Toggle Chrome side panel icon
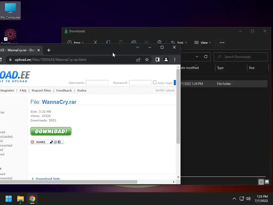273x205 pixels. coord(158,60)
